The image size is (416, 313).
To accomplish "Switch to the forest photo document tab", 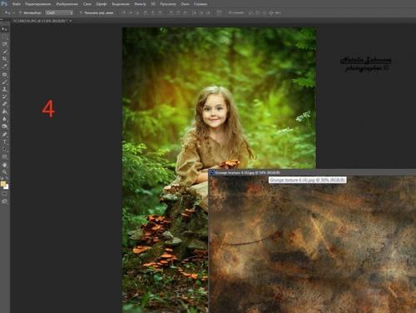I will (x=42, y=21).
